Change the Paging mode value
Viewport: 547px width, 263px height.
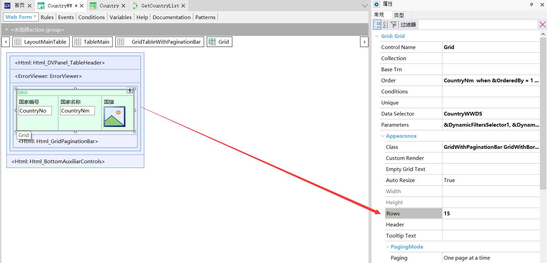click(x=491, y=258)
